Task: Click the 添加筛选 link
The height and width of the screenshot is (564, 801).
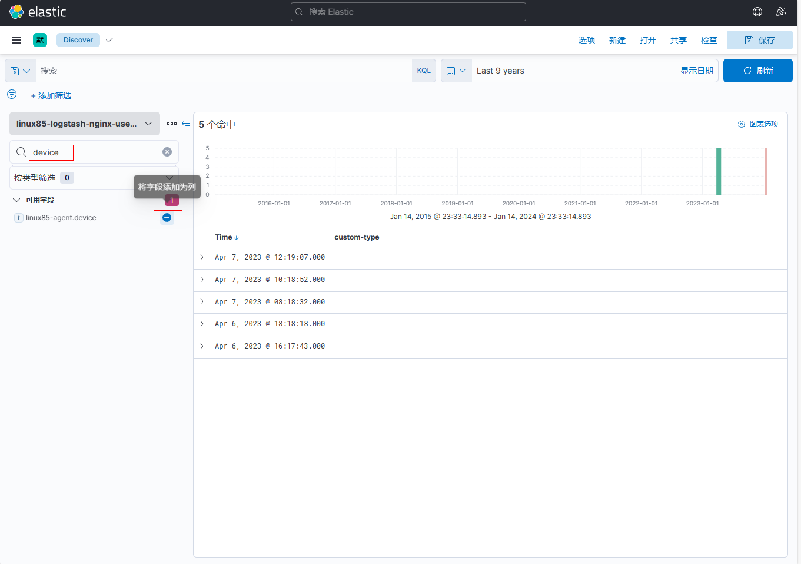Action: [x=51, y=95]
